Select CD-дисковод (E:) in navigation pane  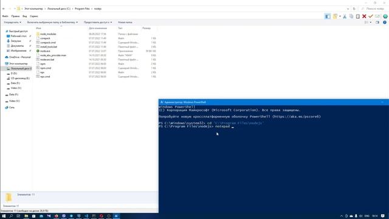click(x=20, y=78)
